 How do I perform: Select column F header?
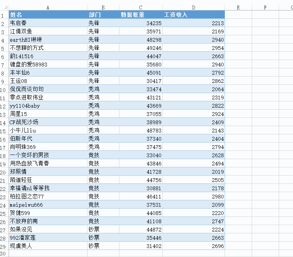[x=265, y=8]
